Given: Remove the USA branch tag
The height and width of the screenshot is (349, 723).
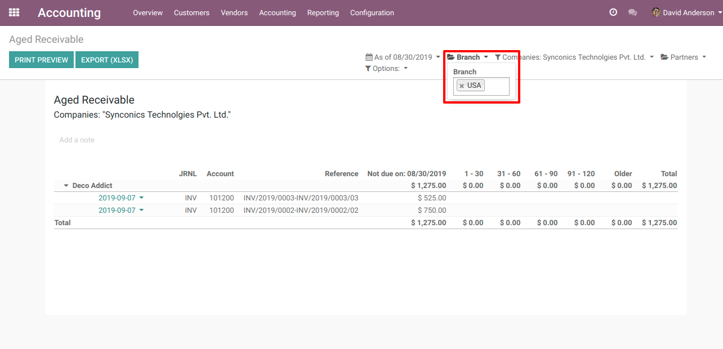Looking at the screenshot, I should click(x=462, y=86).
